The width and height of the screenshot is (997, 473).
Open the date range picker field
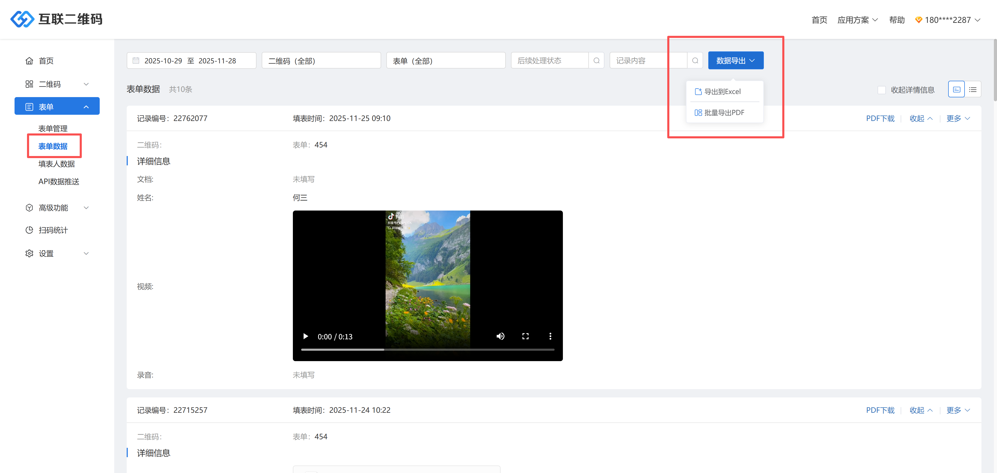191,61
